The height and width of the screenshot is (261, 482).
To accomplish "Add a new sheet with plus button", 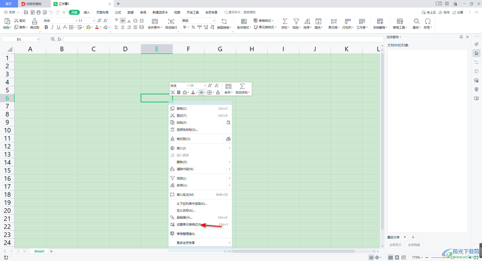I will coord(51,251).
